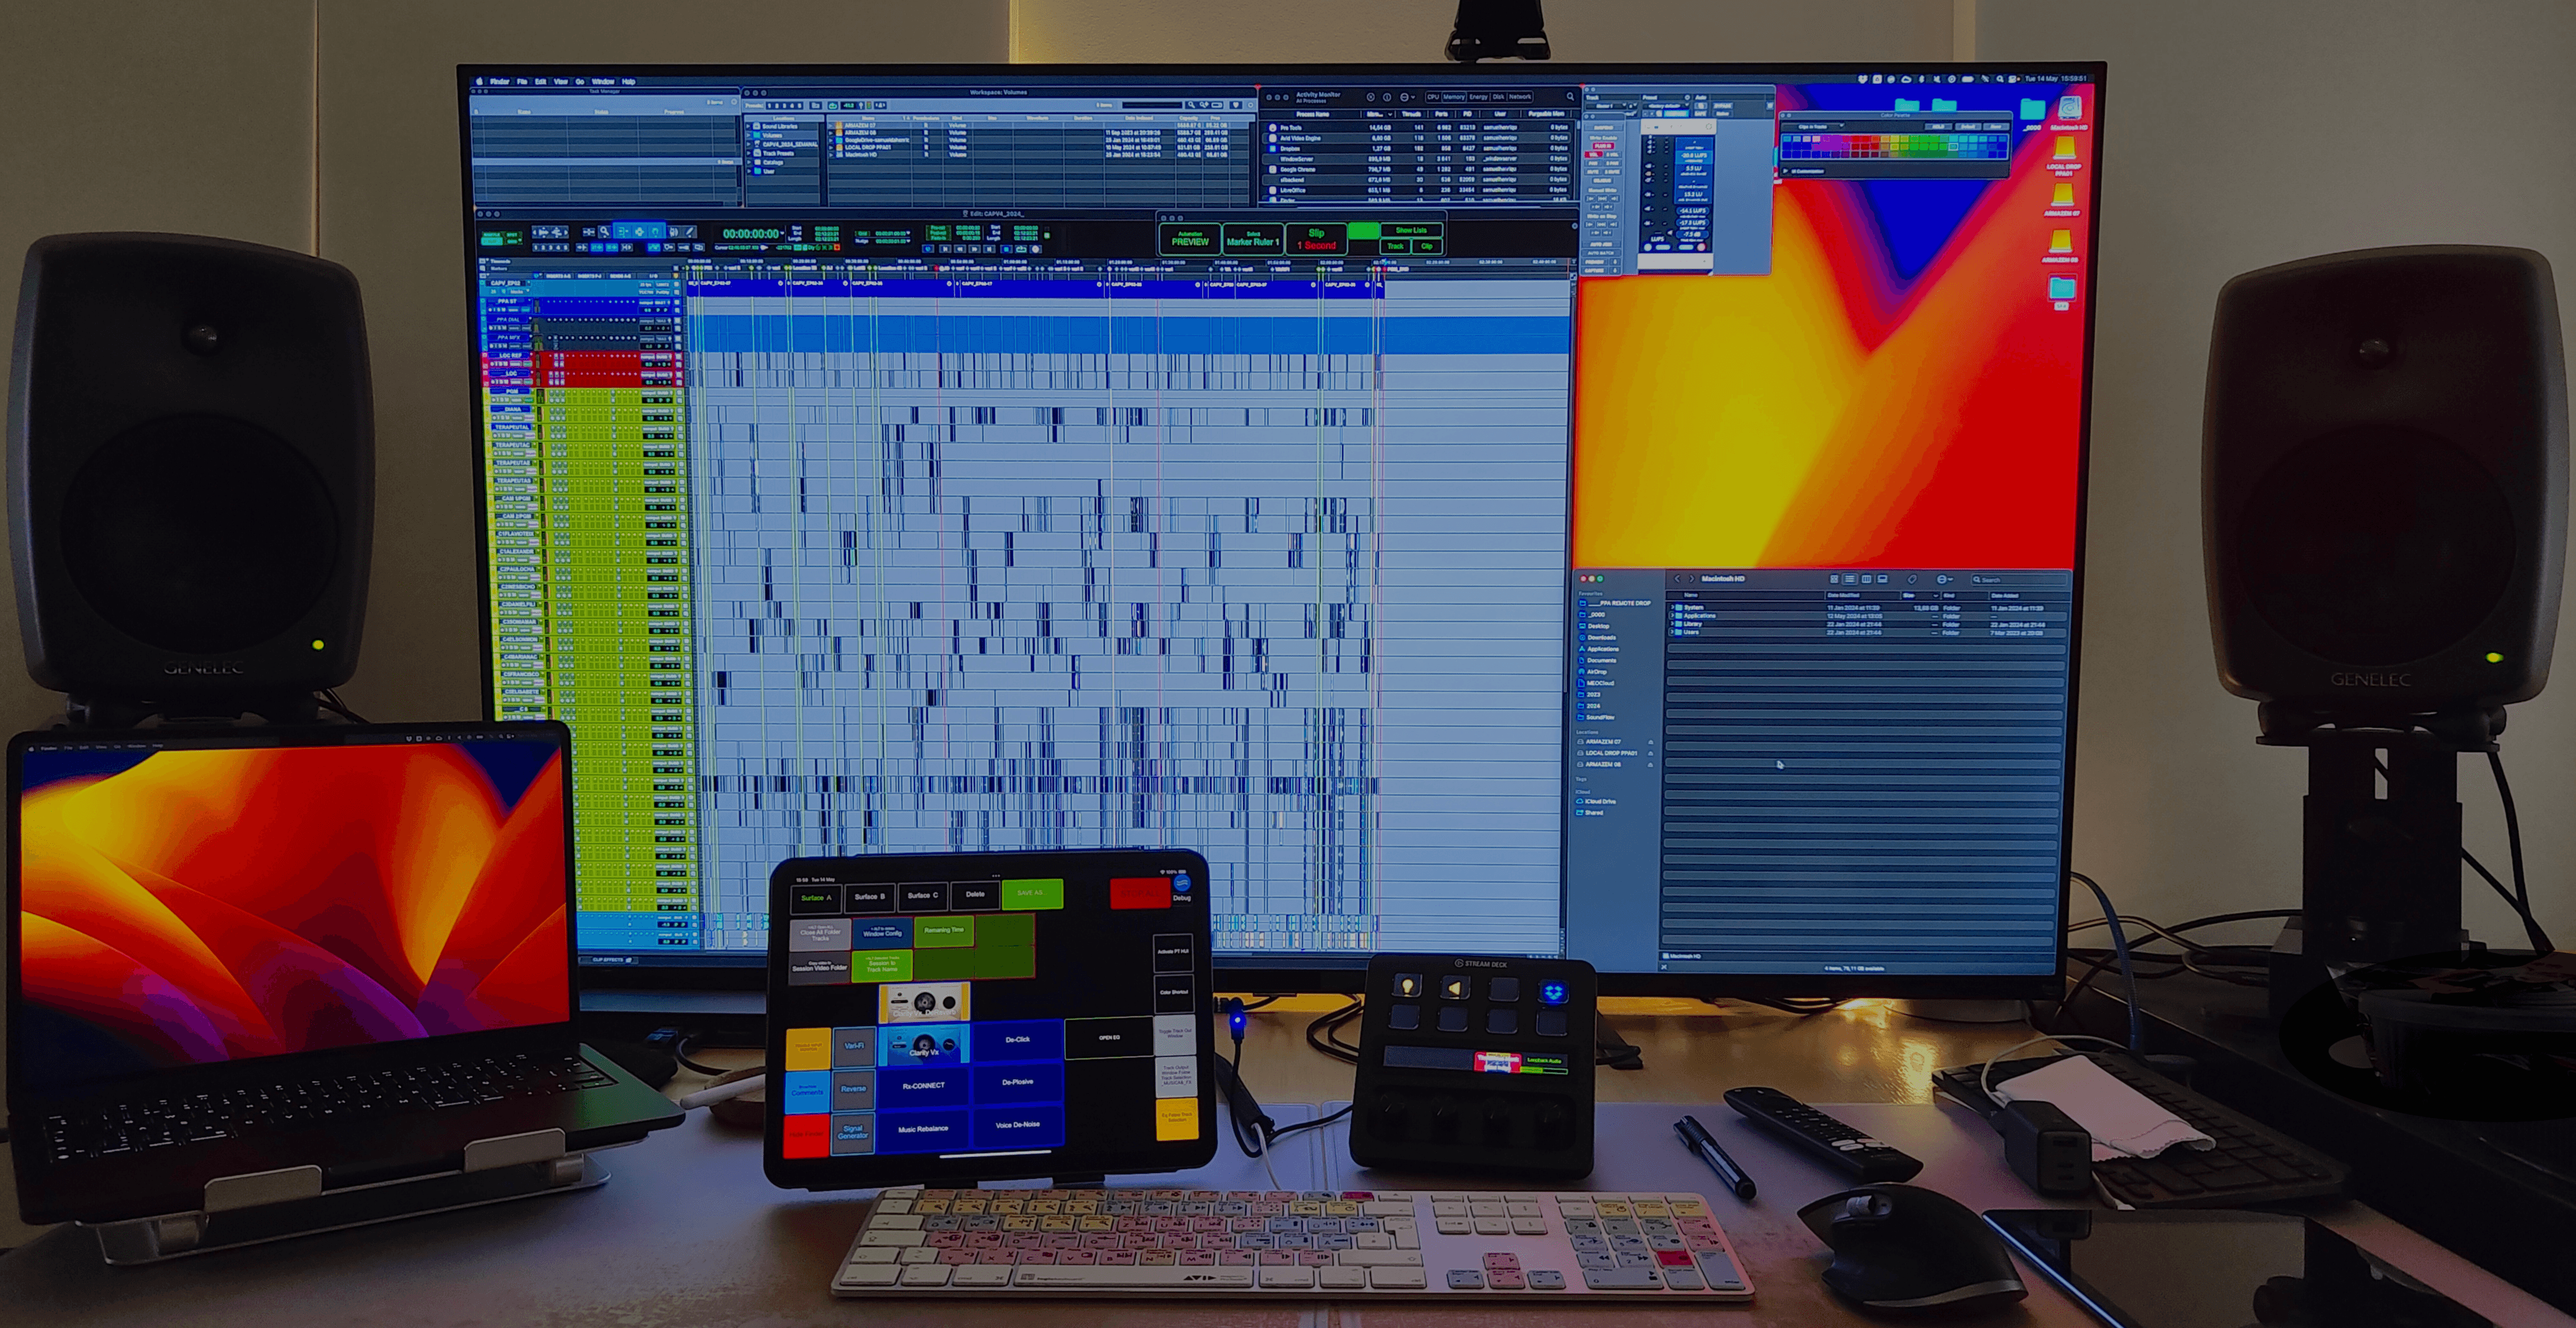Select LOCAL DROP PPA01 desktop drive icon
The image size is (2576, 1328).
click(2065, 149)
